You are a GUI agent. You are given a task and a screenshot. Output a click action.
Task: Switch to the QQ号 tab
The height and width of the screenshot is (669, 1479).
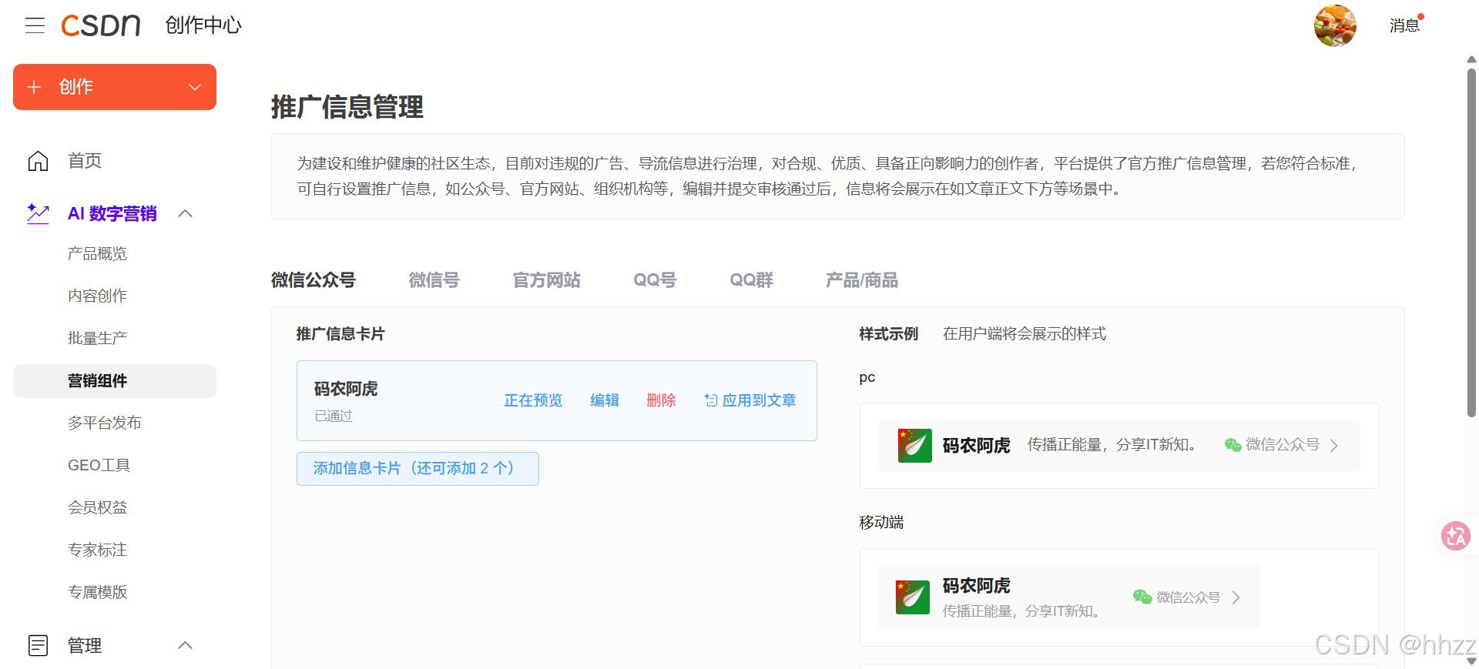(655, 280)
